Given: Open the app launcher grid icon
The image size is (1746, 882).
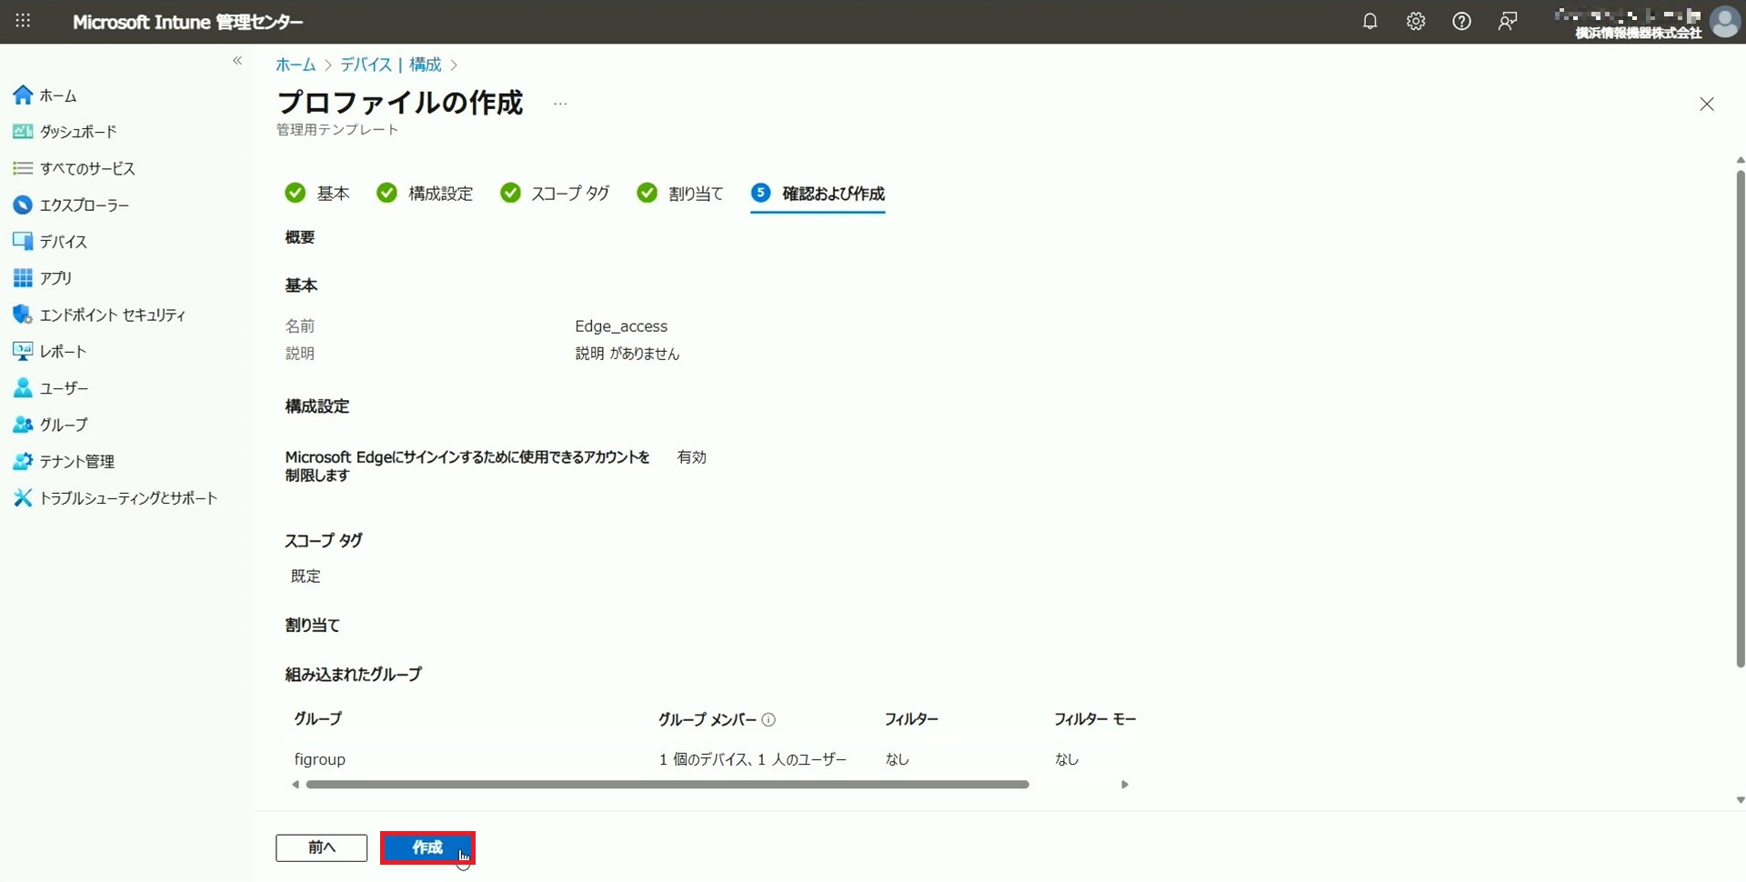Looking at the screenshot, I should pos(23,21).
